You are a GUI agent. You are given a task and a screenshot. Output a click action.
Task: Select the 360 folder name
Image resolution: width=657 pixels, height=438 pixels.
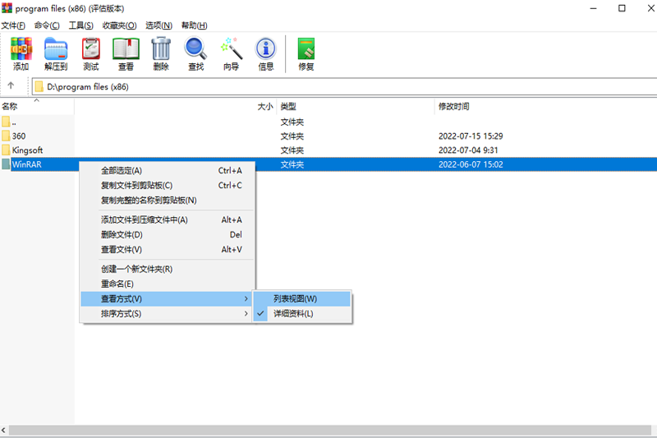19,136
